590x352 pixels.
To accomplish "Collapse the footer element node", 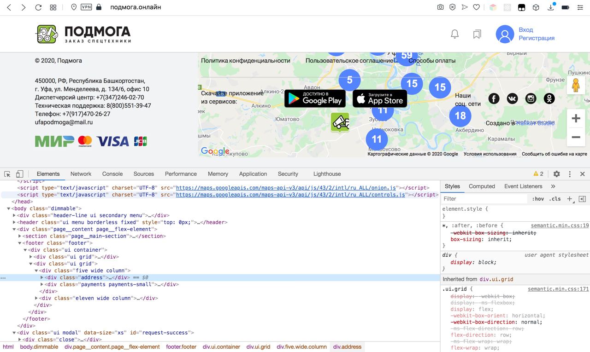I will click(x=20, y=243).
